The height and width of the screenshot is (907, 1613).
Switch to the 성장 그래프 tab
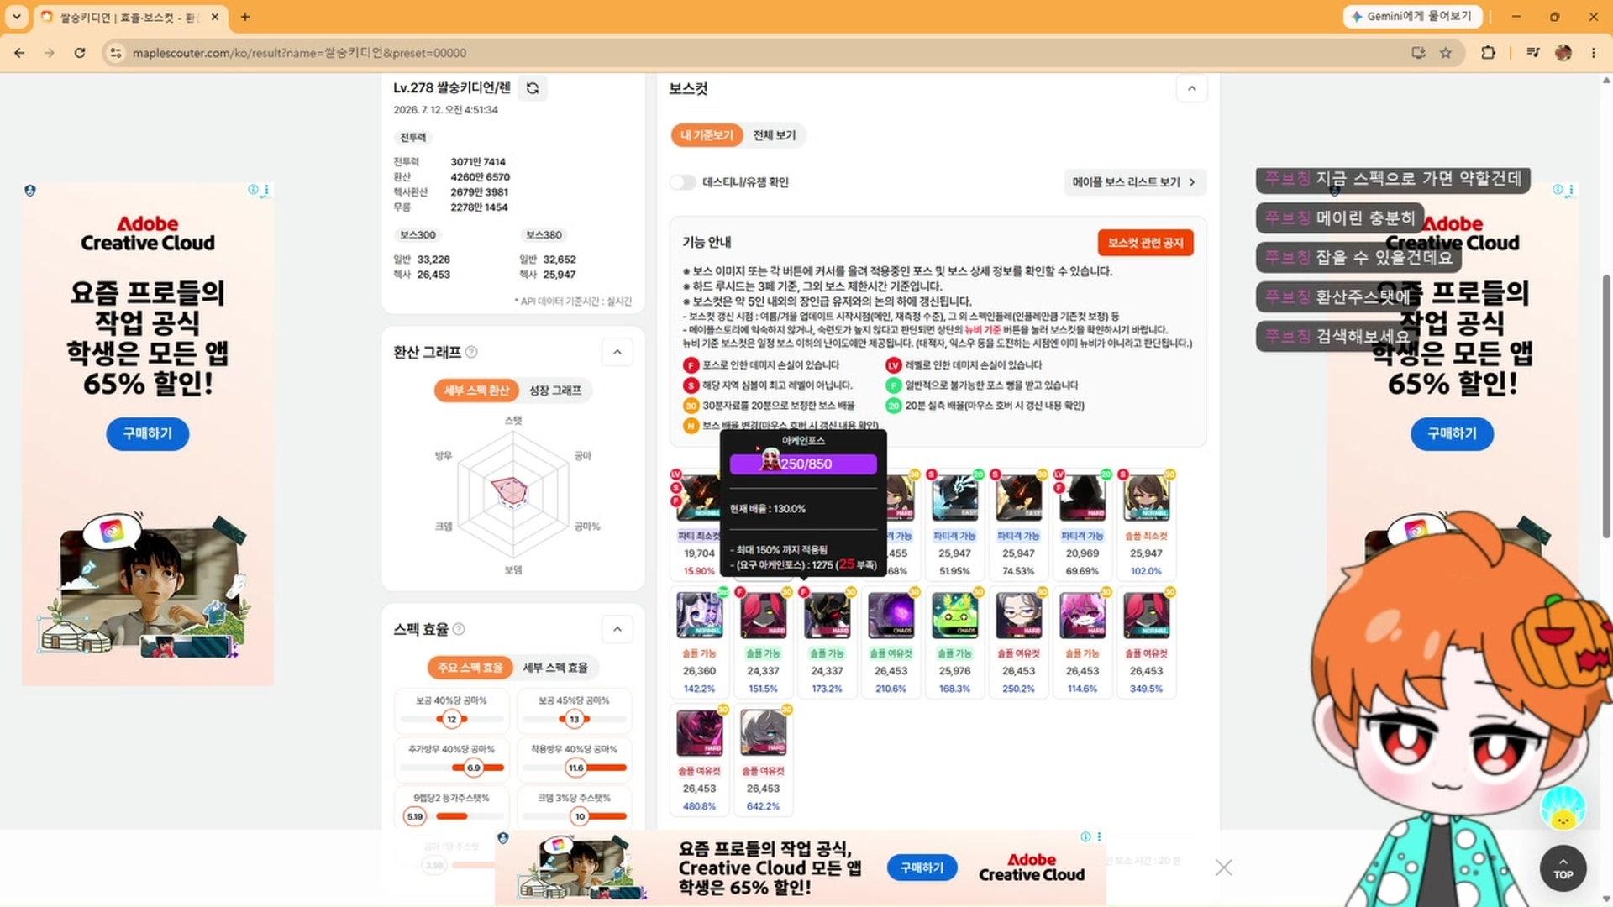[555, 391]
